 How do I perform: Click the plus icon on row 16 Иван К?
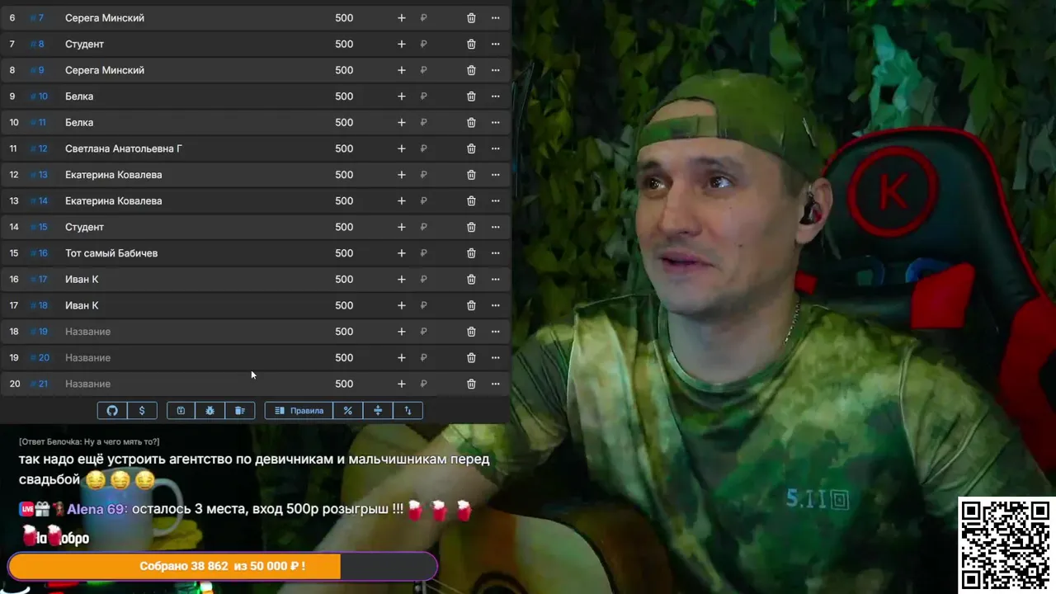tap(402, 279)
